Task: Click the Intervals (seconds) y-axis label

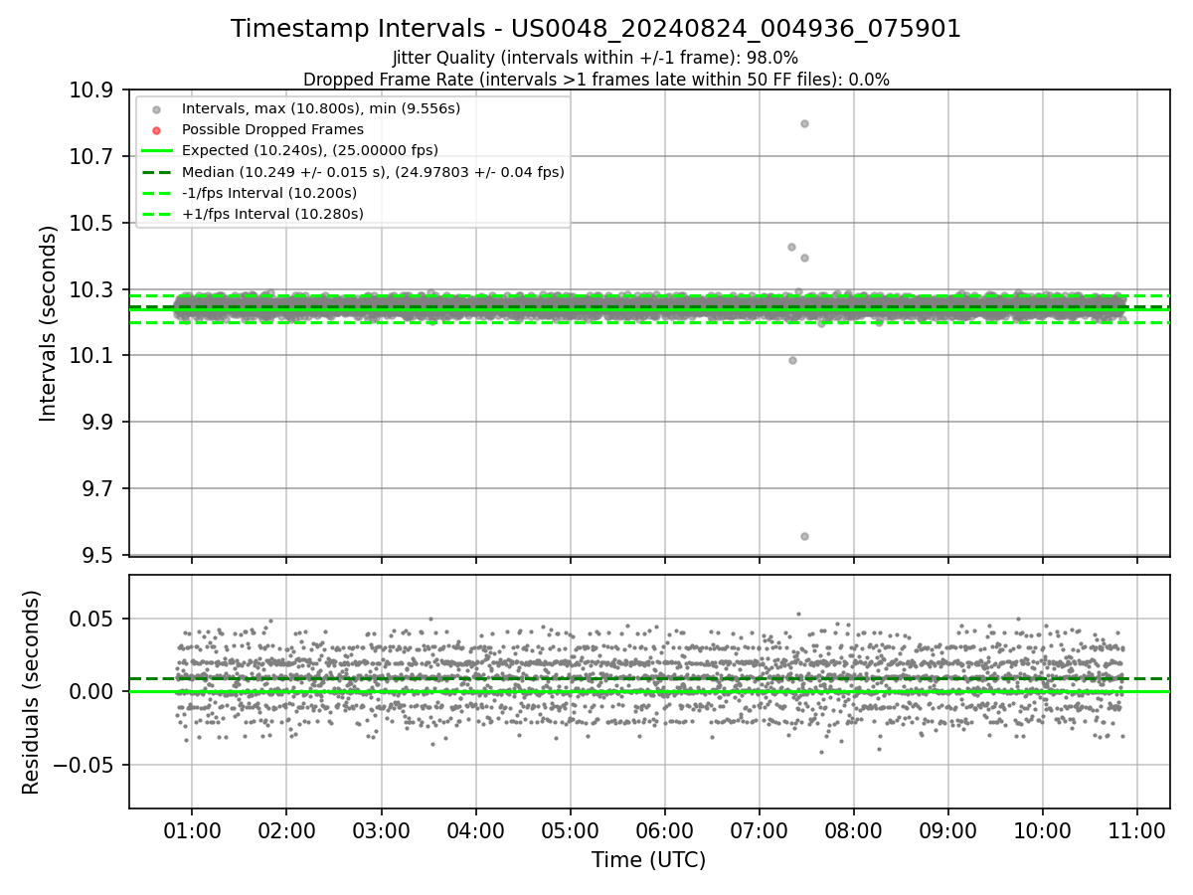Action: (48, 323)
